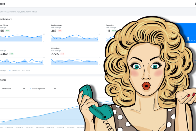This screenshot has height=131, width=196.
Task: Click the CR to Reg sparkline chart
Action: tap(75, 61)
